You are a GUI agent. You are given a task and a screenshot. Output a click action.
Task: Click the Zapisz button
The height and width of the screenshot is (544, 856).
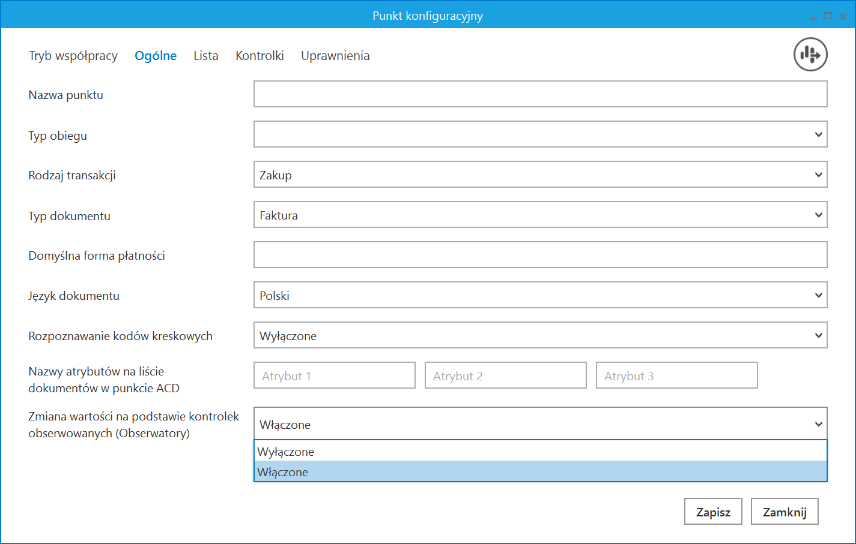point(713,512)
